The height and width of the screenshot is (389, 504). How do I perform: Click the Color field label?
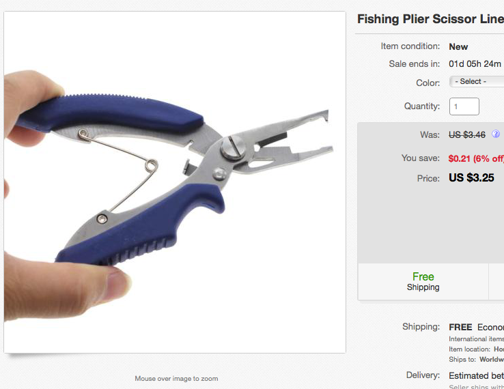(428, 83)
